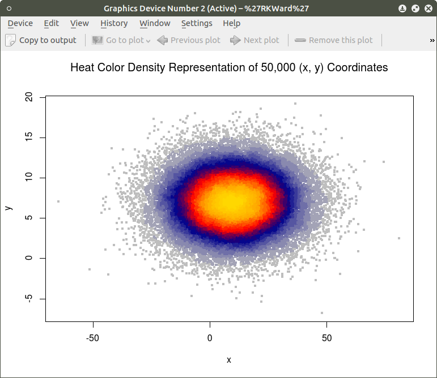Screen dimensions: 437x378
Task: Open the Help menu
Action: tap(231, 23)
